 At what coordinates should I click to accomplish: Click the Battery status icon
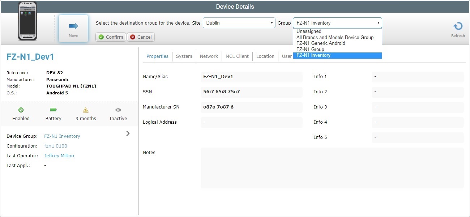click(54, 110)
